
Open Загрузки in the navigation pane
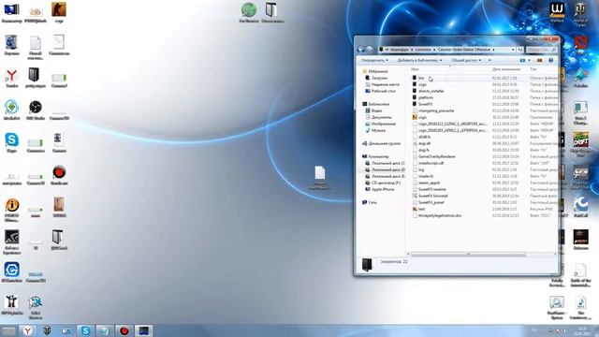[x=379, y=78]
